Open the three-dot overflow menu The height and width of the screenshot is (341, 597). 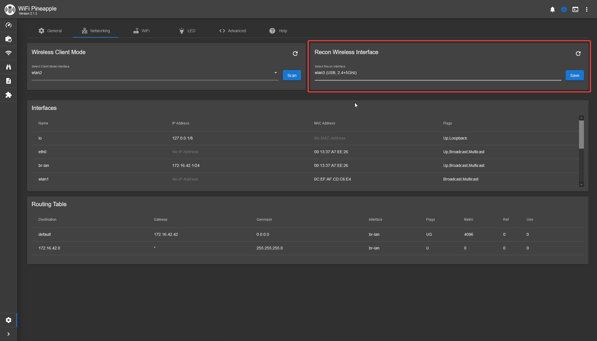point(587,10)
